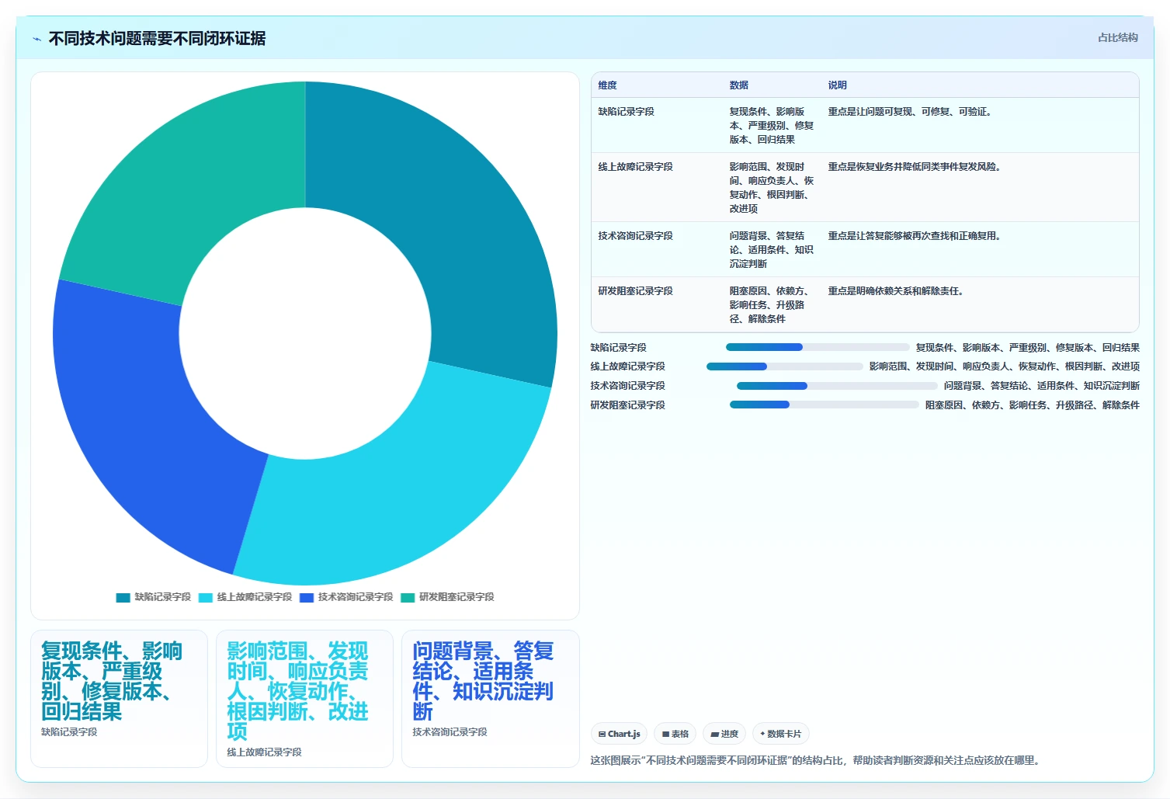Image resolution: width=1170 pixels, height=799 pixels.
Task: Click the 说明 table column header
Action: pyautogui.click(x=837, y=85)
